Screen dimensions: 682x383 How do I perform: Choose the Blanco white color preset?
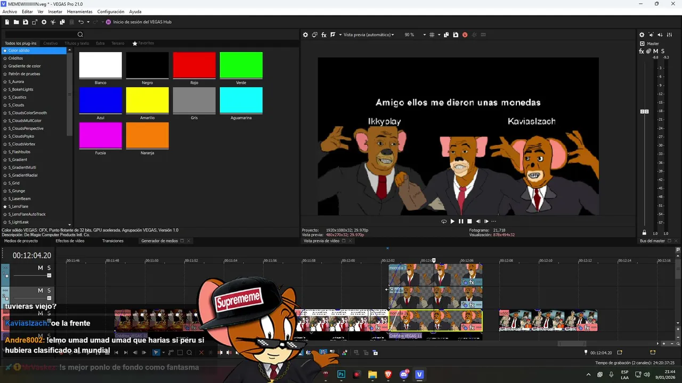[100, 65]
